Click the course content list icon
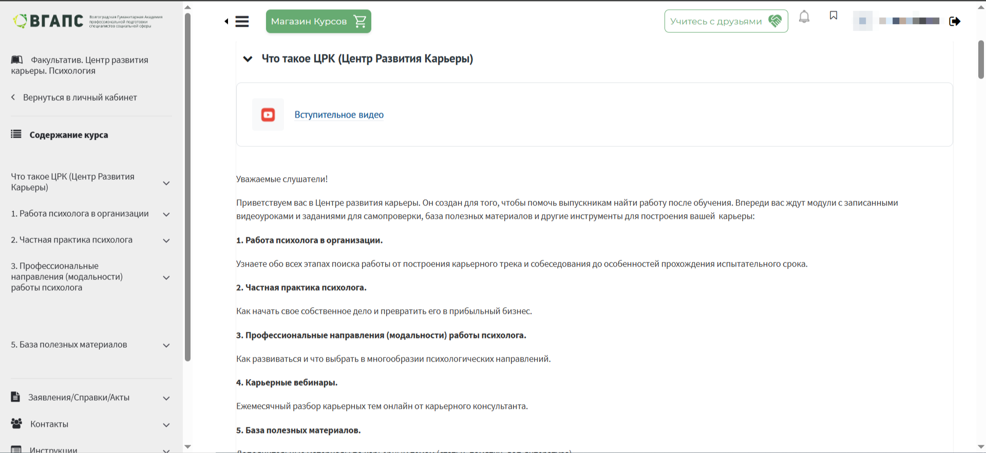986x453 pixels. (x=16, y=135)
